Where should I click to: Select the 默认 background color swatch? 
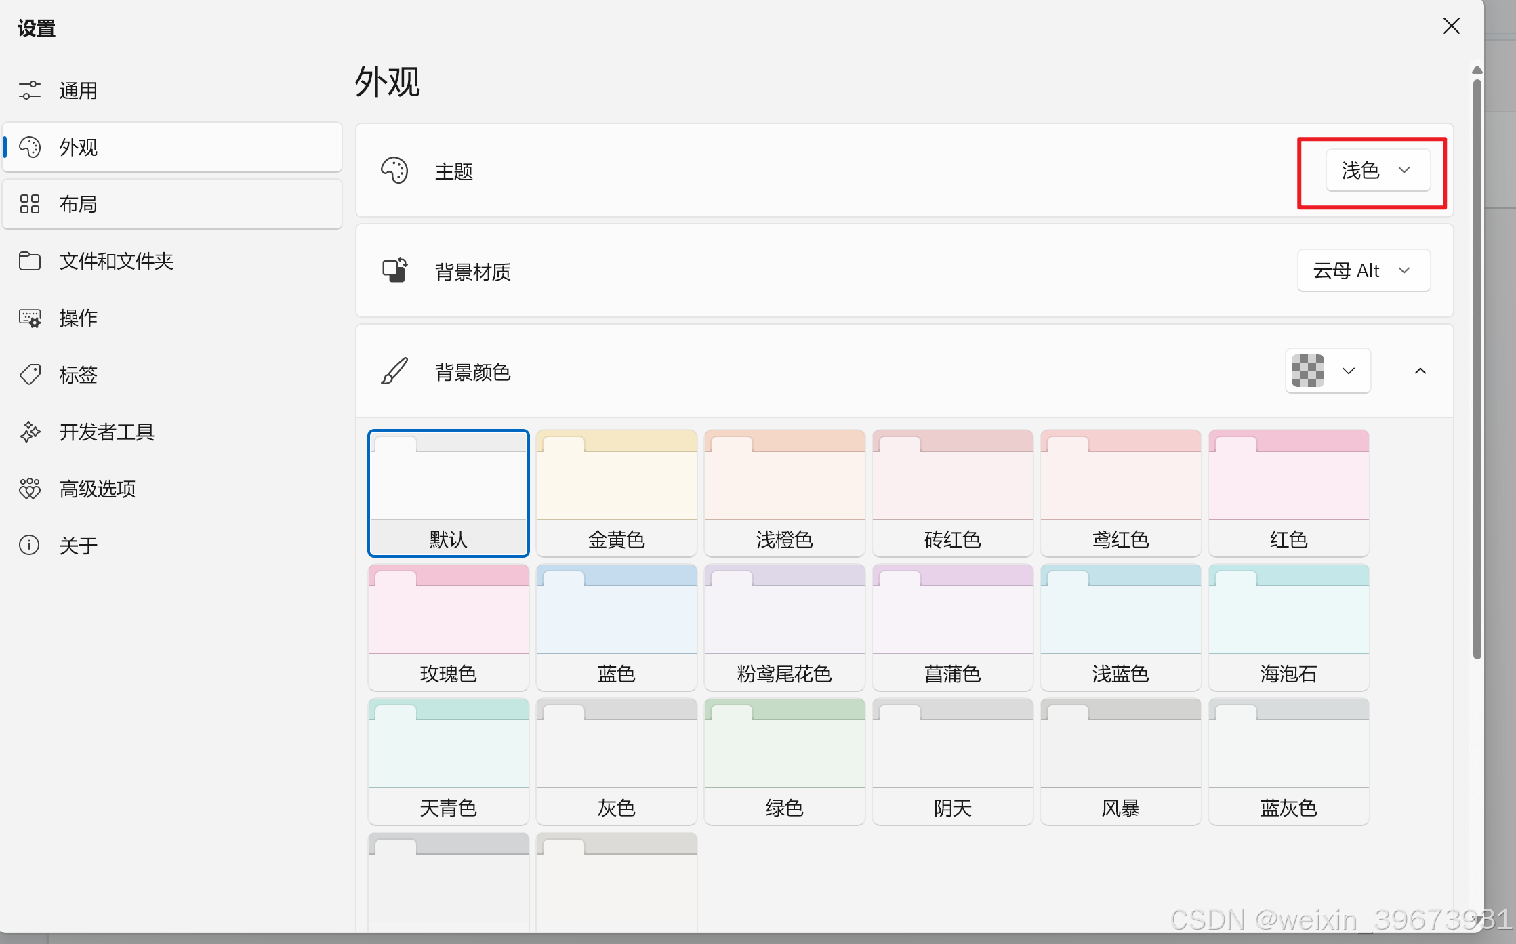point(448,493)
